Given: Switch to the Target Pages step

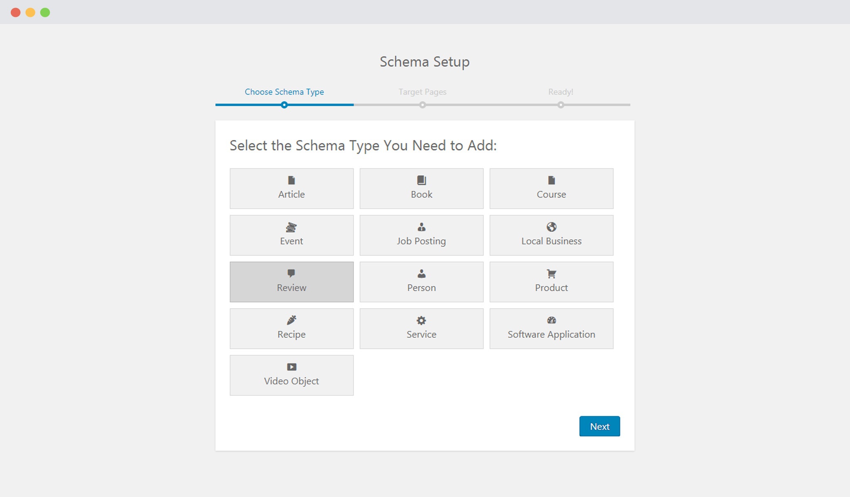Looking at the screenshot, I should (422, 92).
